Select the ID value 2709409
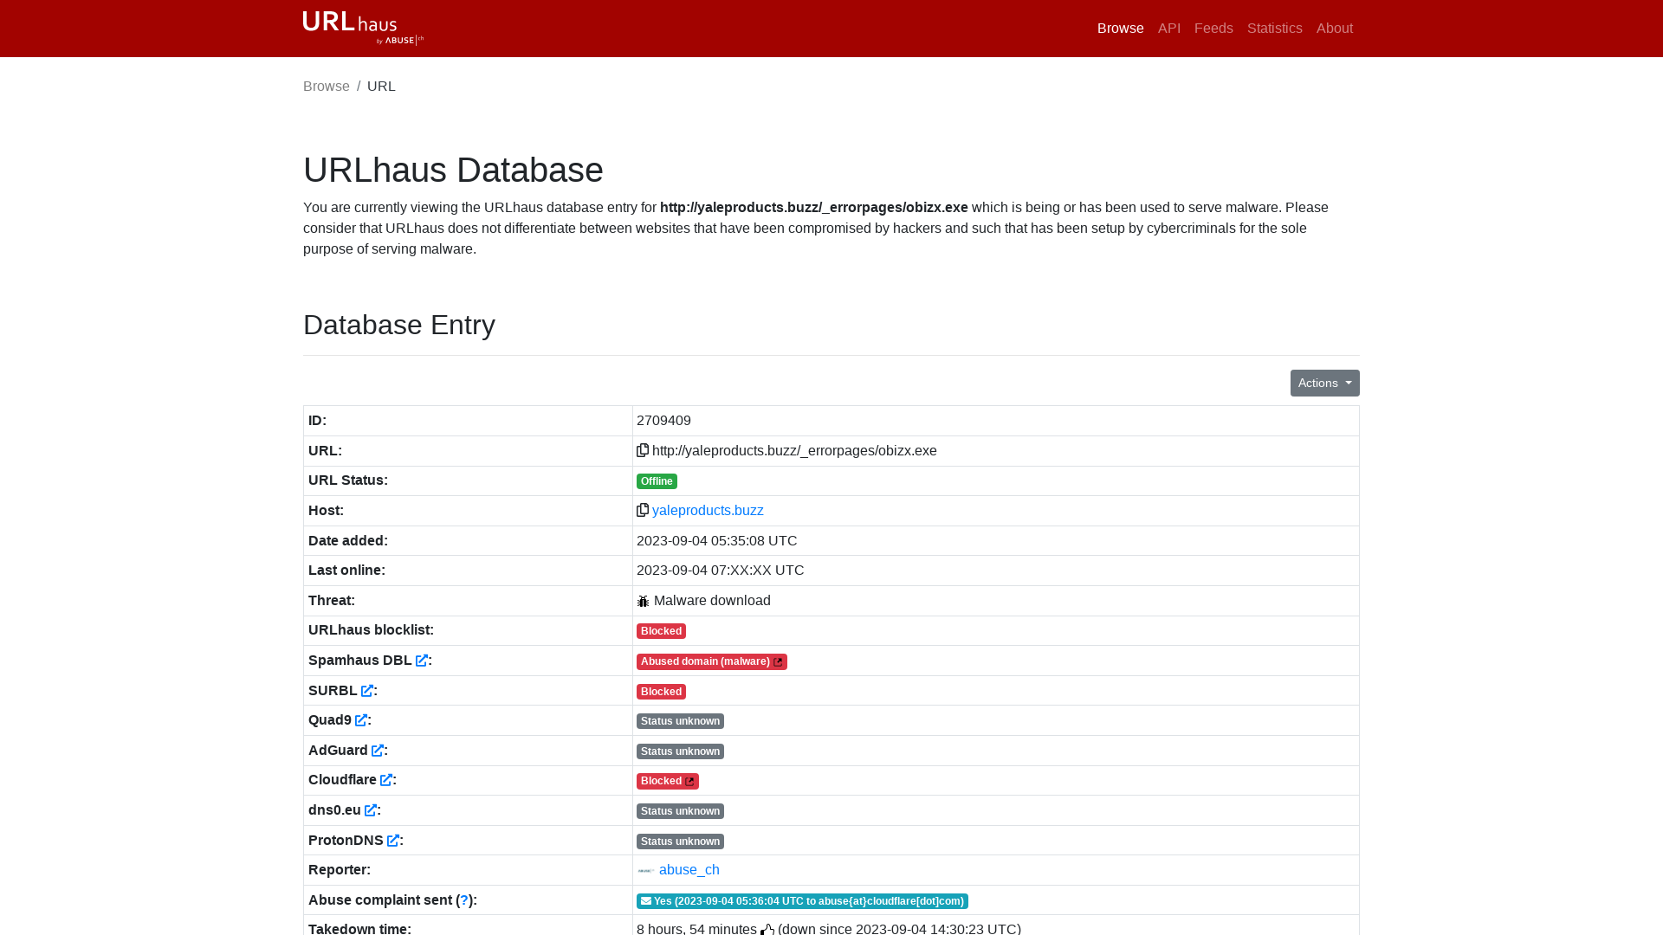 click(x=663, y=421)
